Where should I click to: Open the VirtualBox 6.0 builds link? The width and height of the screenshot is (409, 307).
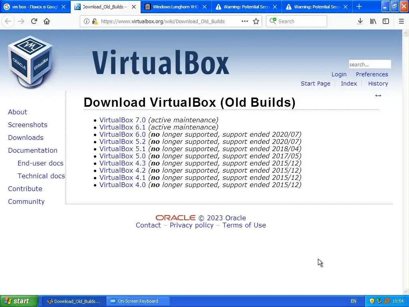coord(122,134)
